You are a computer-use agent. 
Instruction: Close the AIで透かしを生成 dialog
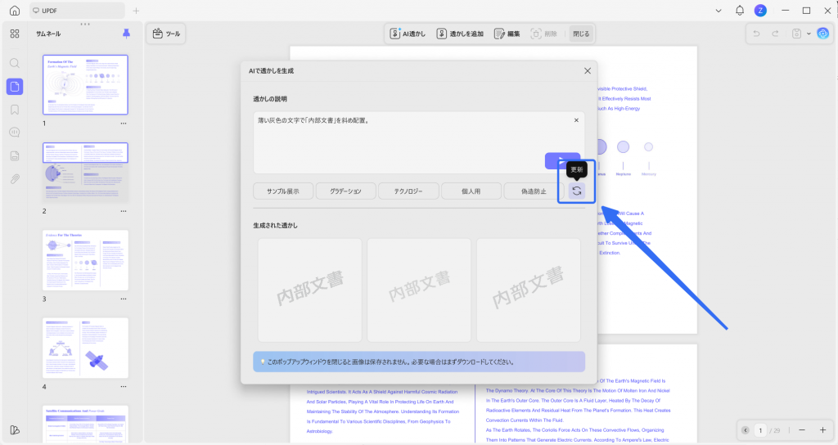[x=588, y=70]
